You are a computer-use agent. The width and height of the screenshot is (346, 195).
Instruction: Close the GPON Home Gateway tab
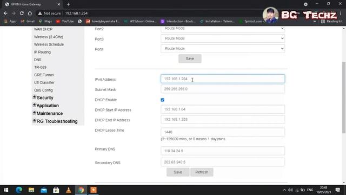point(59,4)
